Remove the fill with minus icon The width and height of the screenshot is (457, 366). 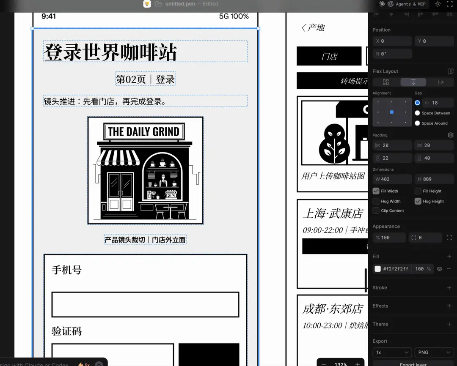tap(449, 269)
